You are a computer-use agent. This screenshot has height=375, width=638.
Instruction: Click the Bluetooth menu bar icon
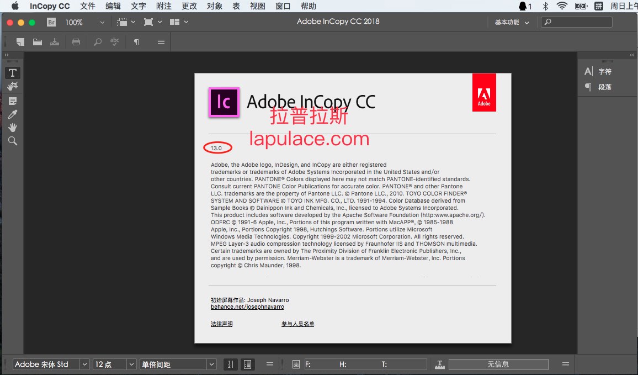click(x=546, y=6)
